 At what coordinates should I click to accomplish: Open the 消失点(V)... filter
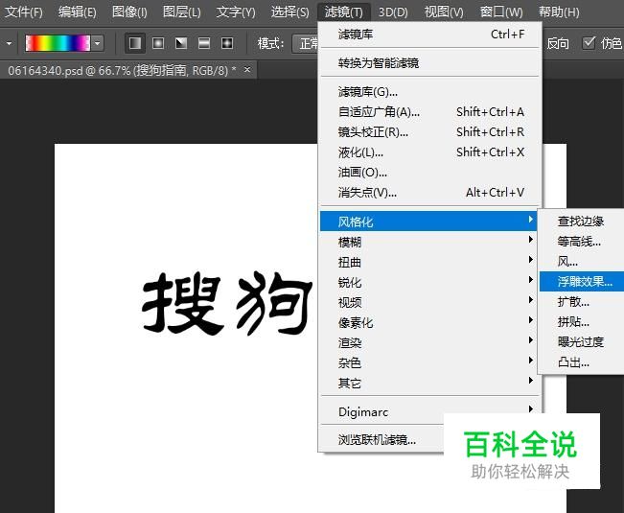coord(431,193)
